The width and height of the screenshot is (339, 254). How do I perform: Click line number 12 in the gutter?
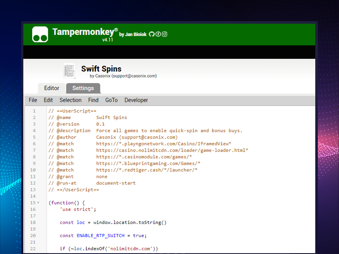tap(33, 183)
